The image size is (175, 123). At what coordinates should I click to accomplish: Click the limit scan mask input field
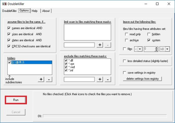79,45
